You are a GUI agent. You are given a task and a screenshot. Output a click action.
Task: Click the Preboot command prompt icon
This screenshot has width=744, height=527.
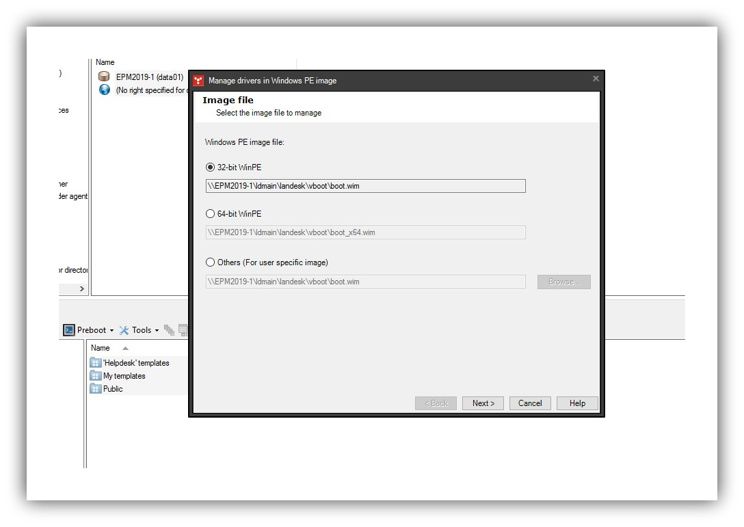pyautogui.click(x=68, y=329)
